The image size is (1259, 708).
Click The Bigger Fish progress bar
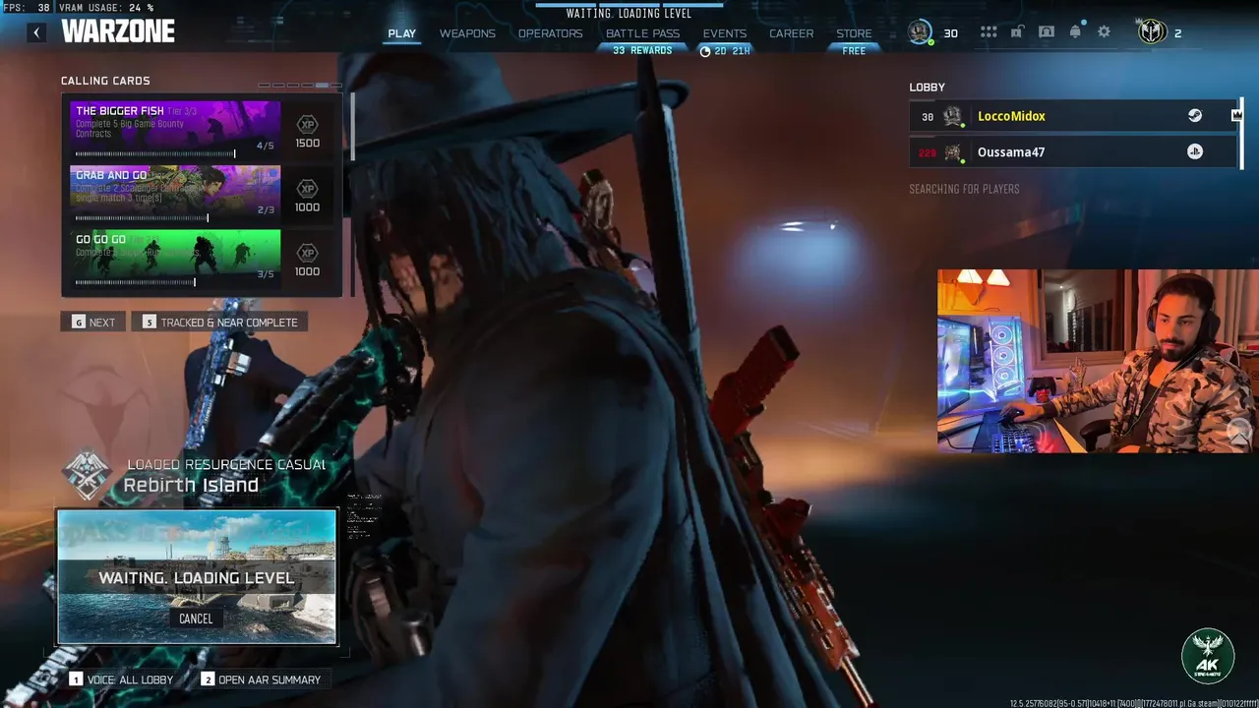point(155,153)
